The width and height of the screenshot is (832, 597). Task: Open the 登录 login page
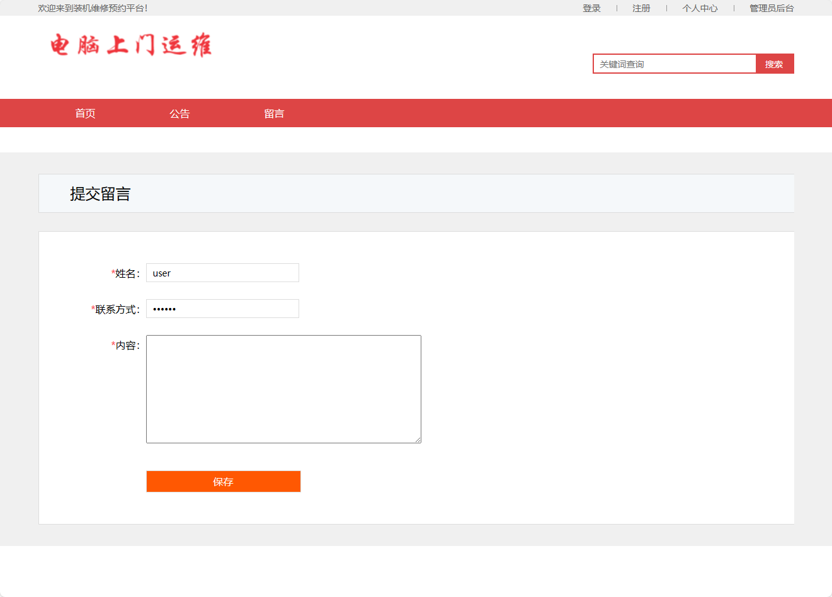(591, 8)
